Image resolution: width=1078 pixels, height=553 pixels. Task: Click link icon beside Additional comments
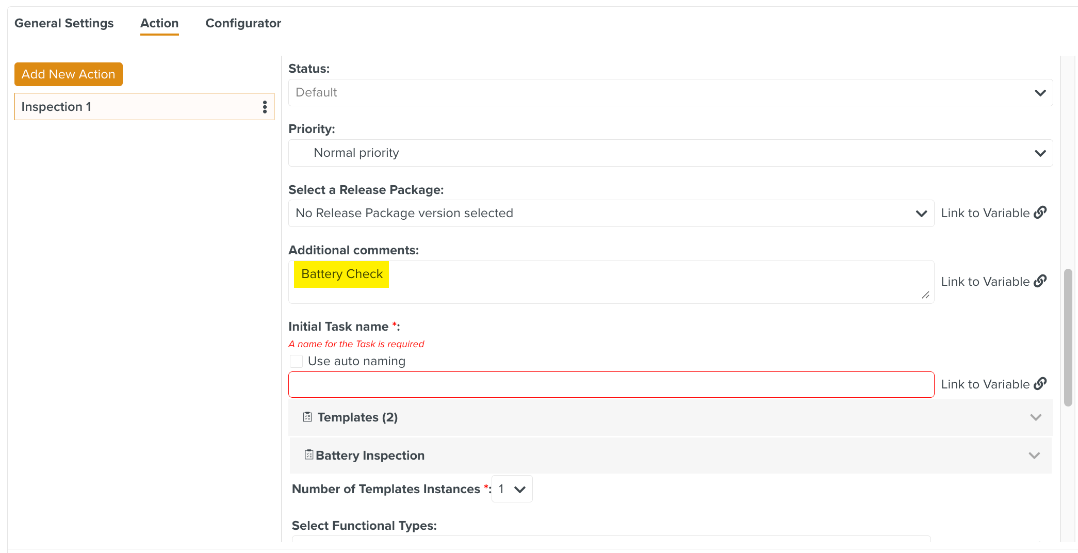(1040, 281)
